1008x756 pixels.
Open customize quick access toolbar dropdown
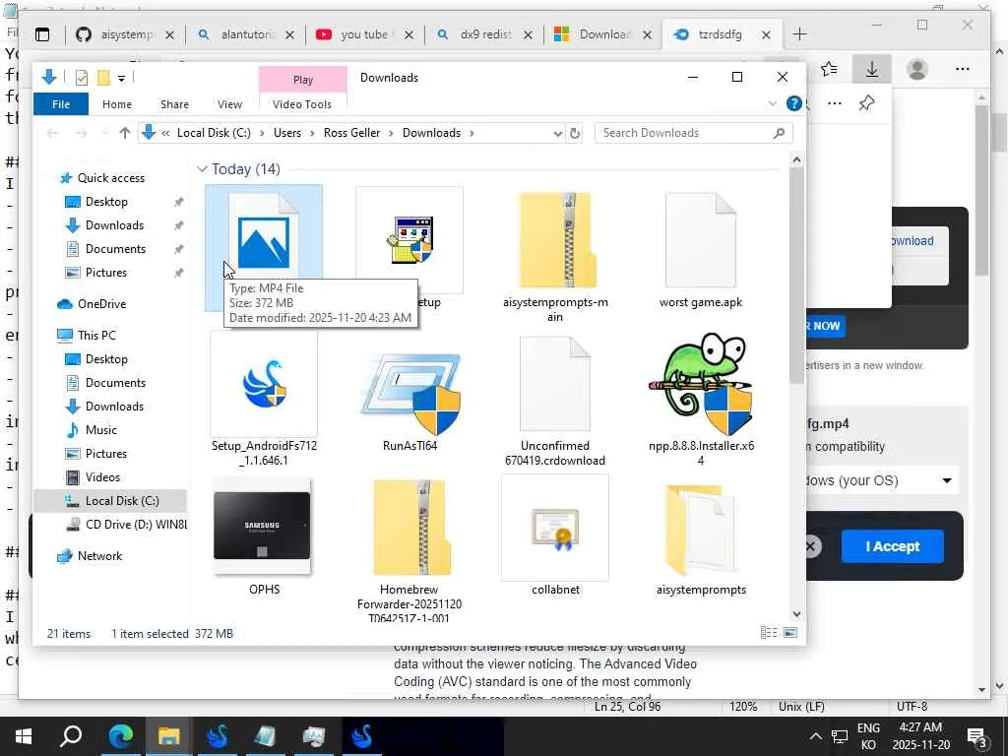pos(121,79)
